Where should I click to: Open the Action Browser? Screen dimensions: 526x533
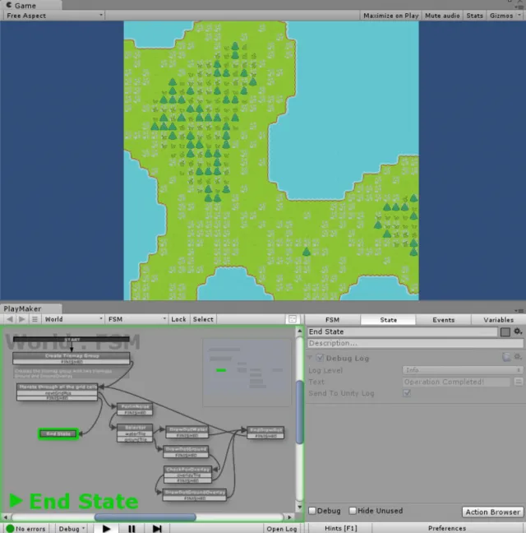492,512
